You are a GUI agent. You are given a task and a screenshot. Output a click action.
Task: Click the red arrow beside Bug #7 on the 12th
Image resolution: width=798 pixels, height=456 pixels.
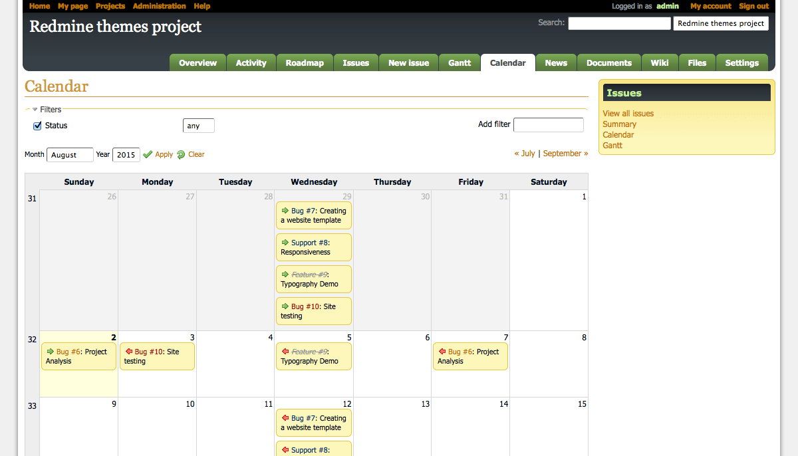(x=285, y=418)
